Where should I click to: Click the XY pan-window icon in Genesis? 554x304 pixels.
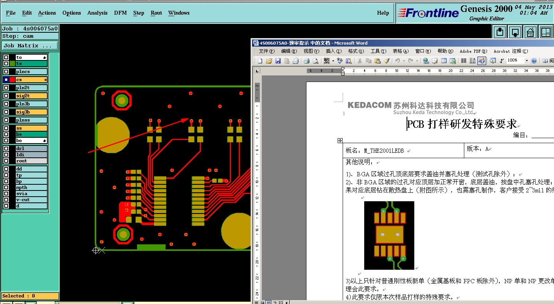pyautogui.click(x=546, y=32)
